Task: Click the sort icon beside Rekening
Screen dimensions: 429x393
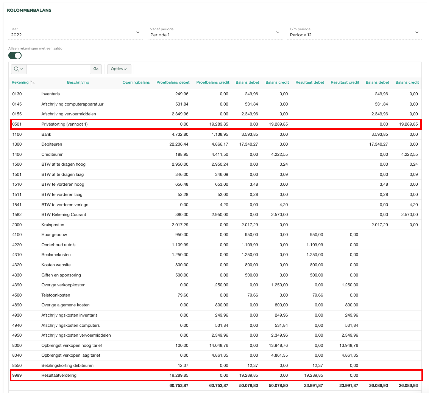Action: coord(33,82)
